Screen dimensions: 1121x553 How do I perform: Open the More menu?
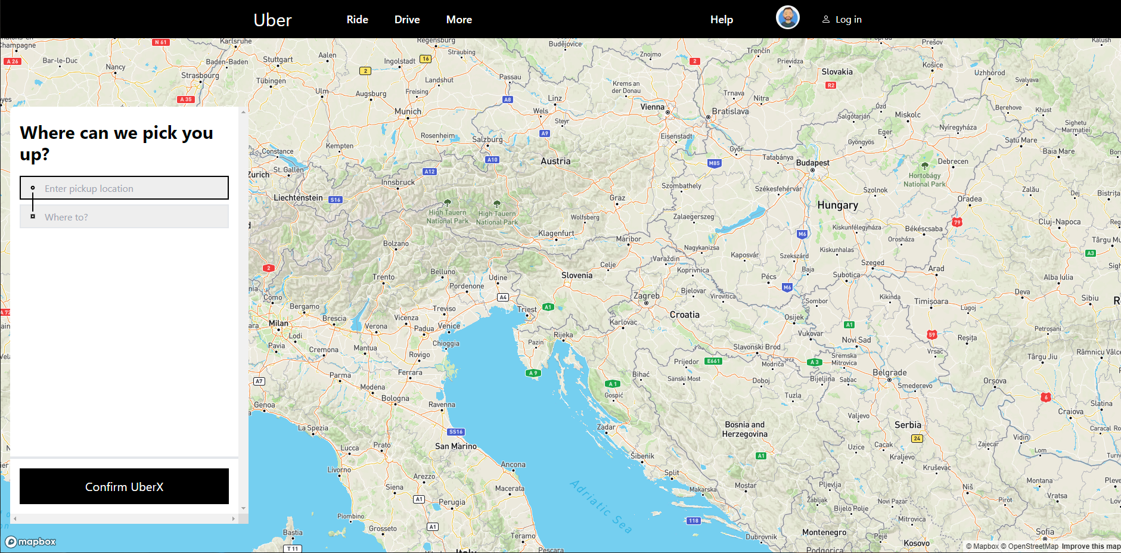pos(459,20)
